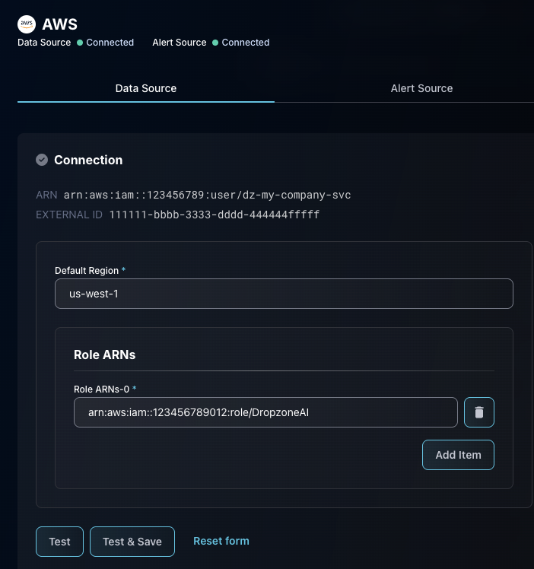Click the Data Source Connected status text
The width and height of the screenshot is (534, 569).
coord(110,43)
